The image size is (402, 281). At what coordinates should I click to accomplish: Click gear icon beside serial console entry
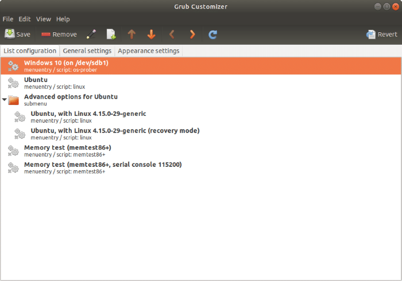tap(13, 167)
